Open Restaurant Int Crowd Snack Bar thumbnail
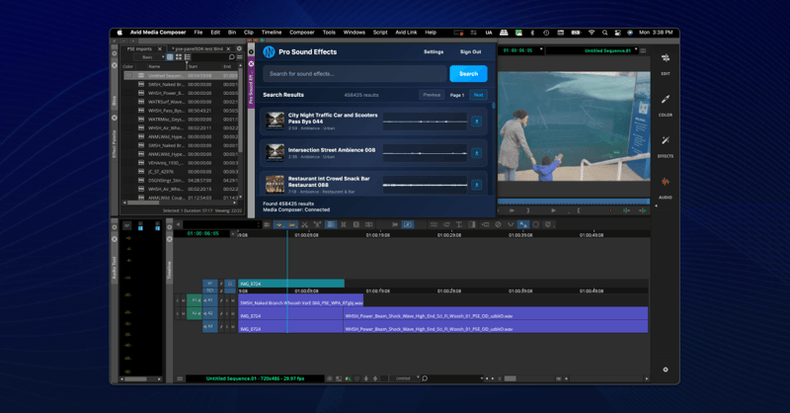790x413 pixels. coord(276,185)
